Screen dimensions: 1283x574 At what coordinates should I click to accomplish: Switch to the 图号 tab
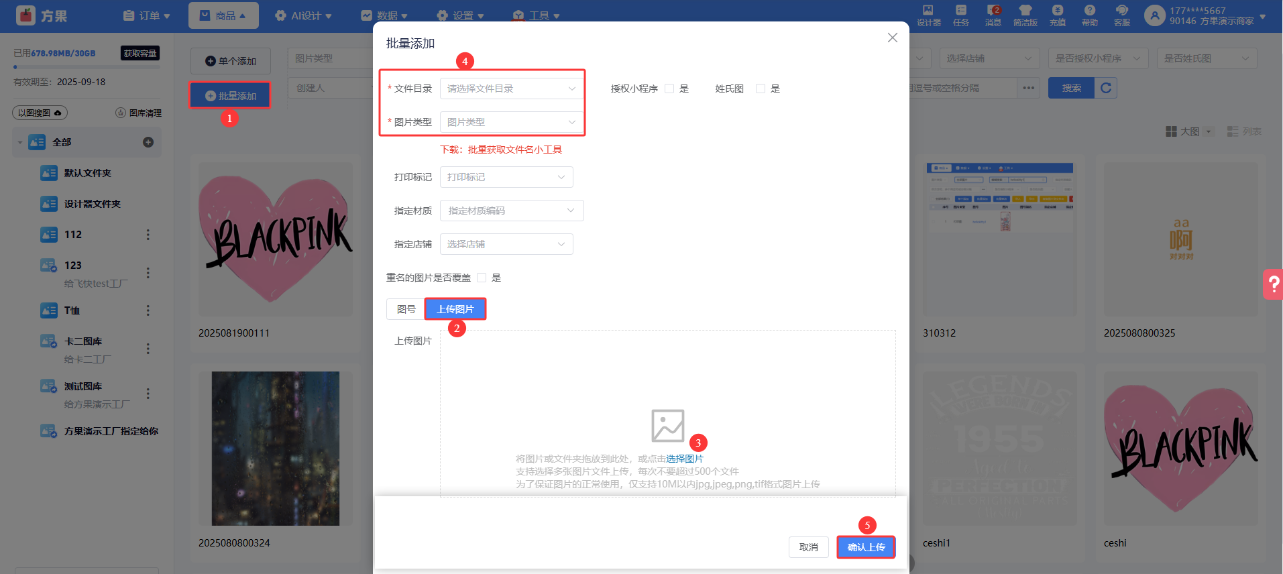(406, 309)
